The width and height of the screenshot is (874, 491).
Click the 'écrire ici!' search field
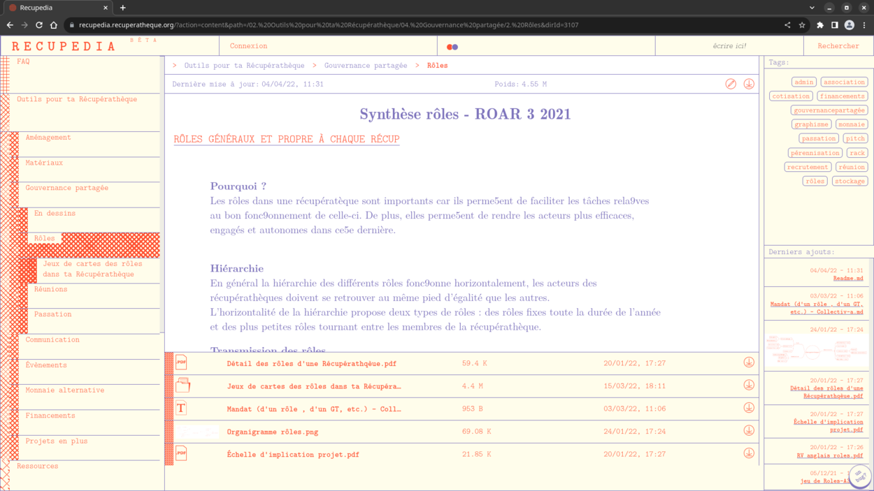coord(729,46)
